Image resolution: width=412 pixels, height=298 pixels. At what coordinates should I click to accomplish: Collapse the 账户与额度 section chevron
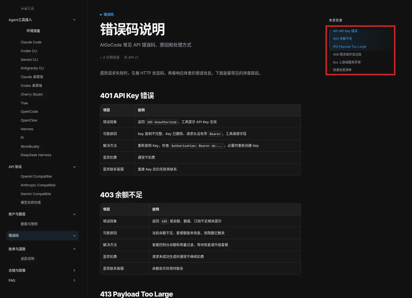click(x=74, y=214)
